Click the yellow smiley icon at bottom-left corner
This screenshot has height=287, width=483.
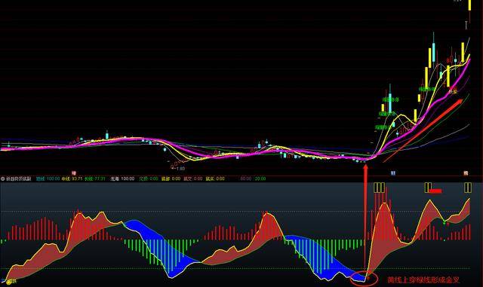(x=8, y=282)
